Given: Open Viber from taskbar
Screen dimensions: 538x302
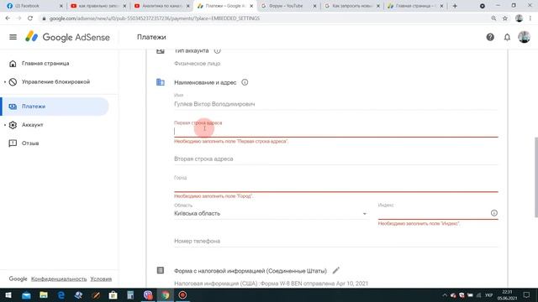Looking at the screenshot, I should (148, 294).
